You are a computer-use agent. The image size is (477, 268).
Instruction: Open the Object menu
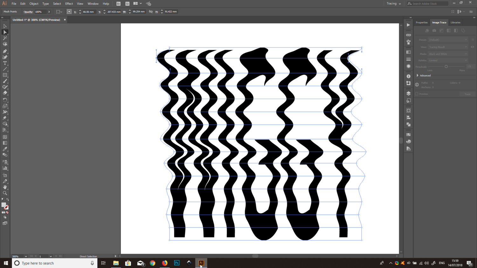(x=34, y=4)
